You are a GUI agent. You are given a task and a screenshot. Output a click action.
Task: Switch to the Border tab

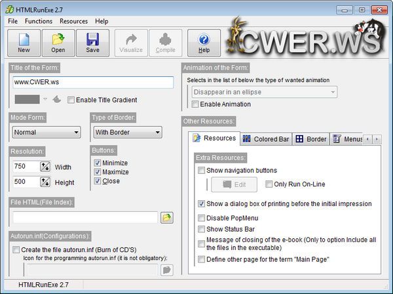pyautogui.click(x=310, y=139)
